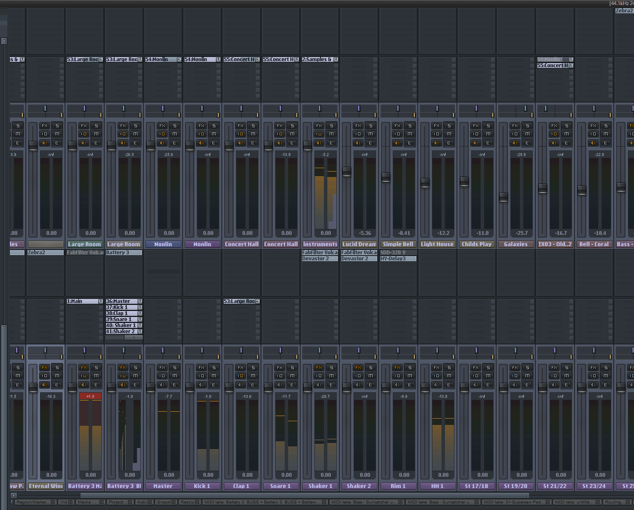634x510 pixels.
Task: Open the envelope button on Battery 3 Bl
Action: 135,385
